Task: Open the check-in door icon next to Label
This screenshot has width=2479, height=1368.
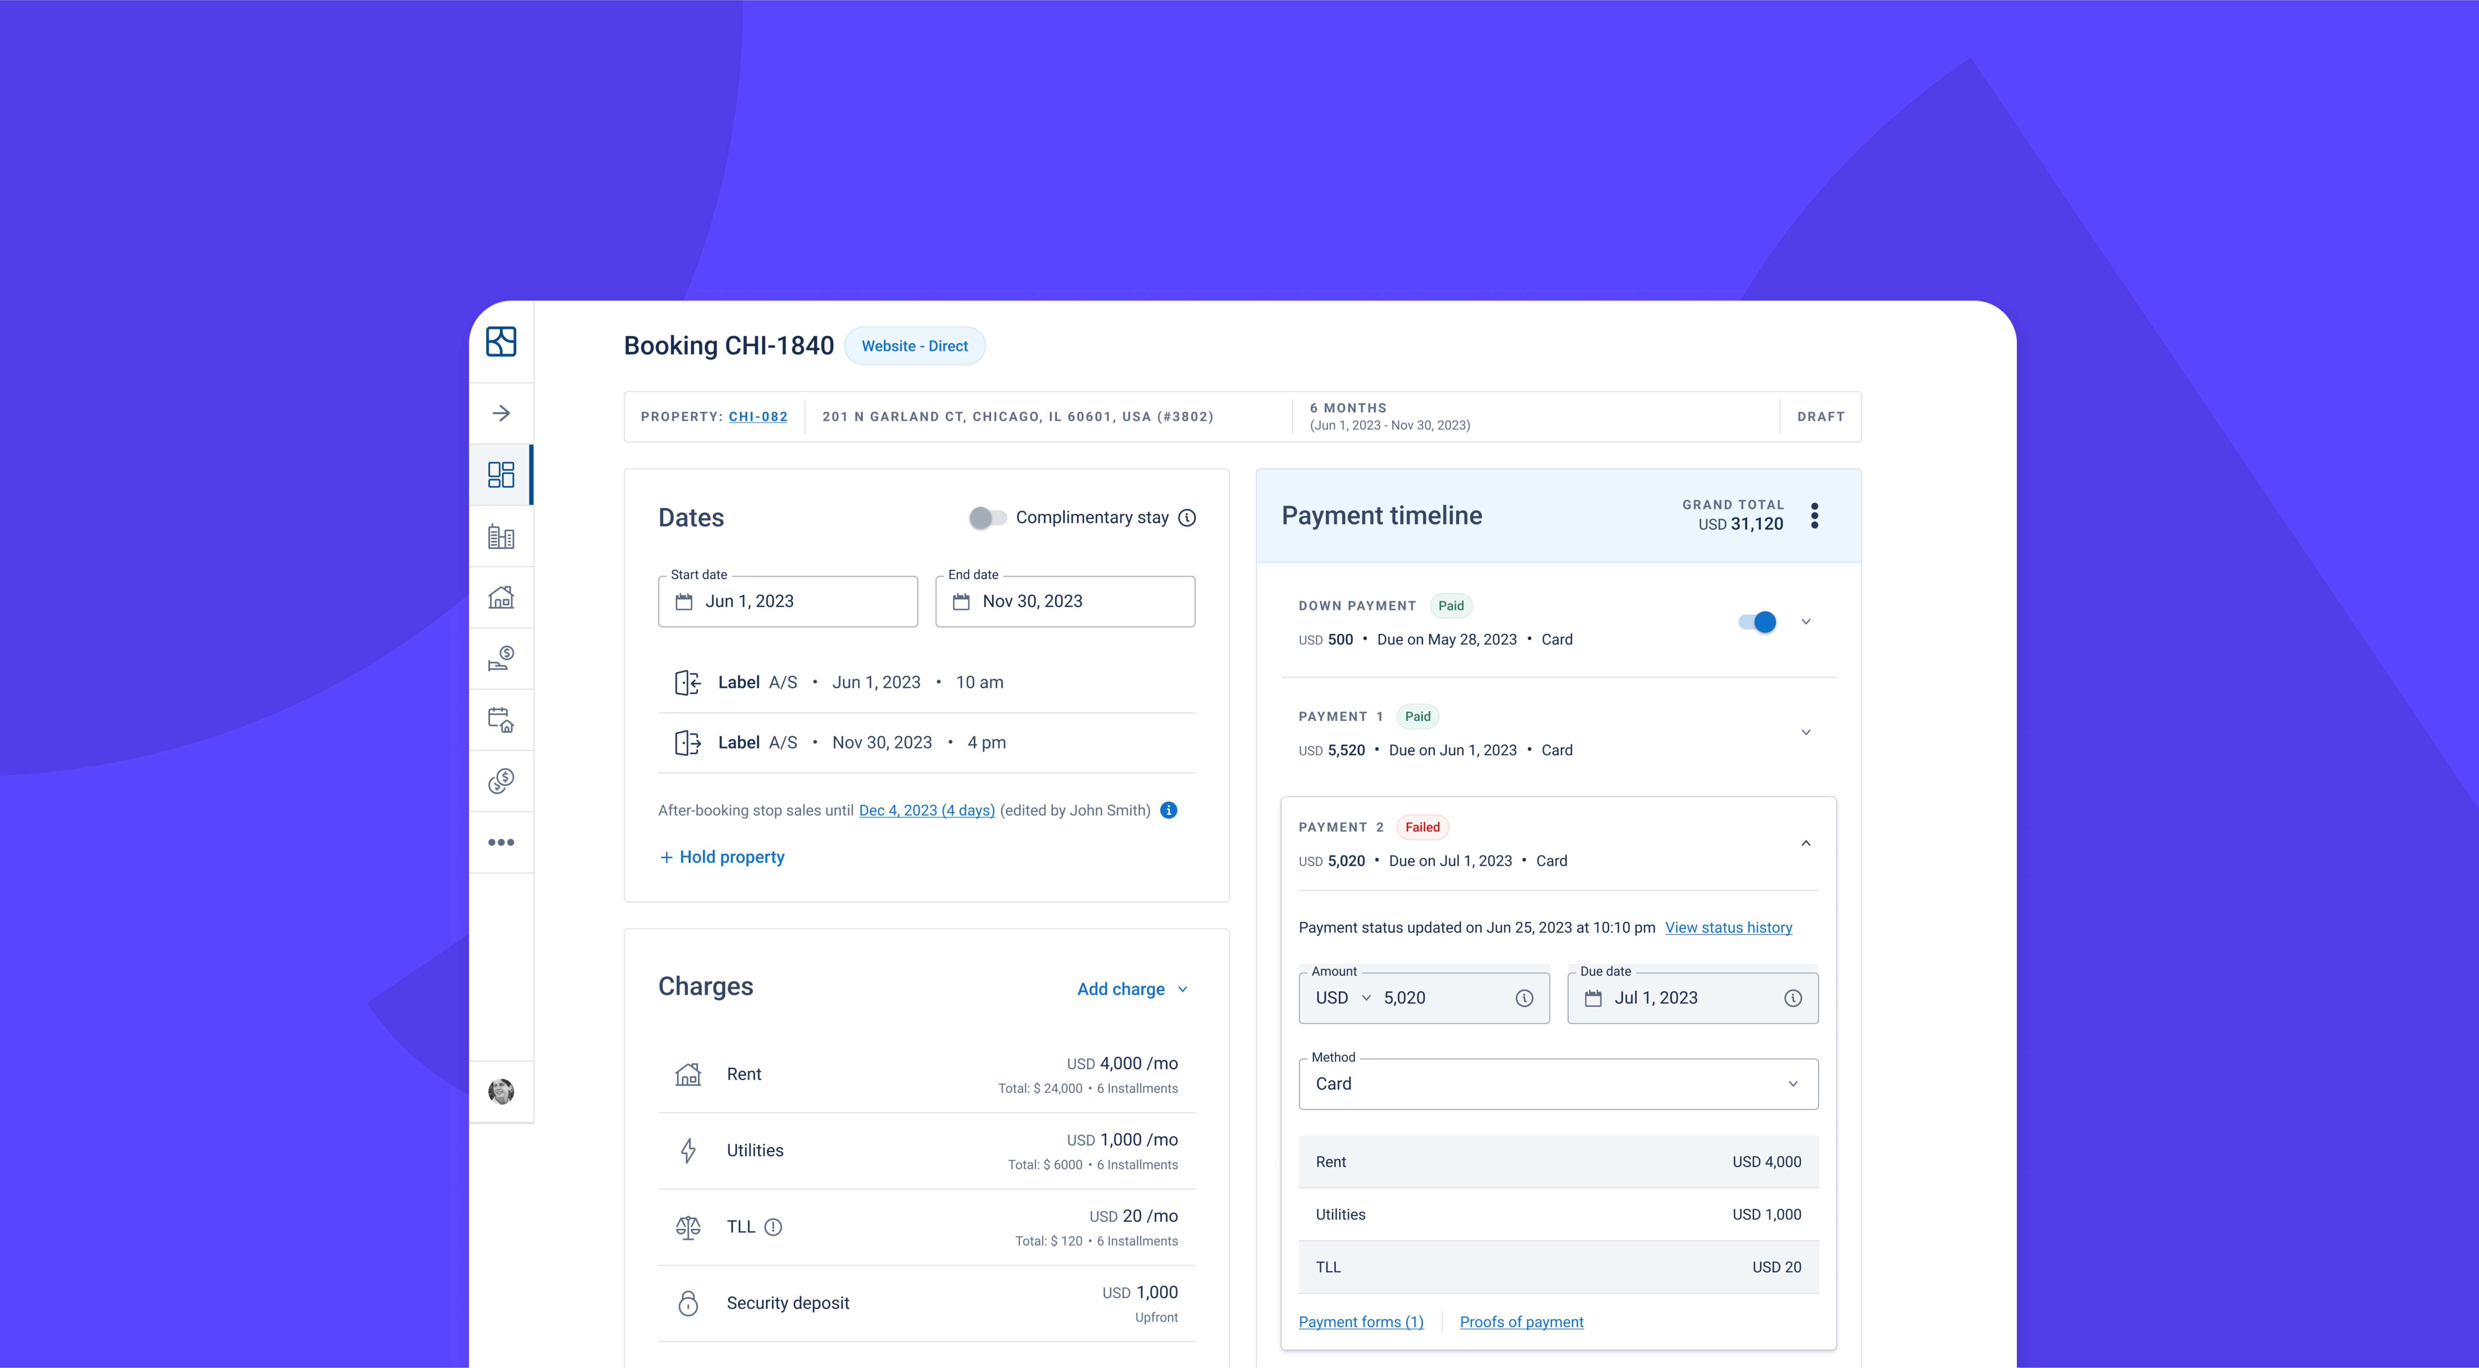Action: (x=688, y=682)
